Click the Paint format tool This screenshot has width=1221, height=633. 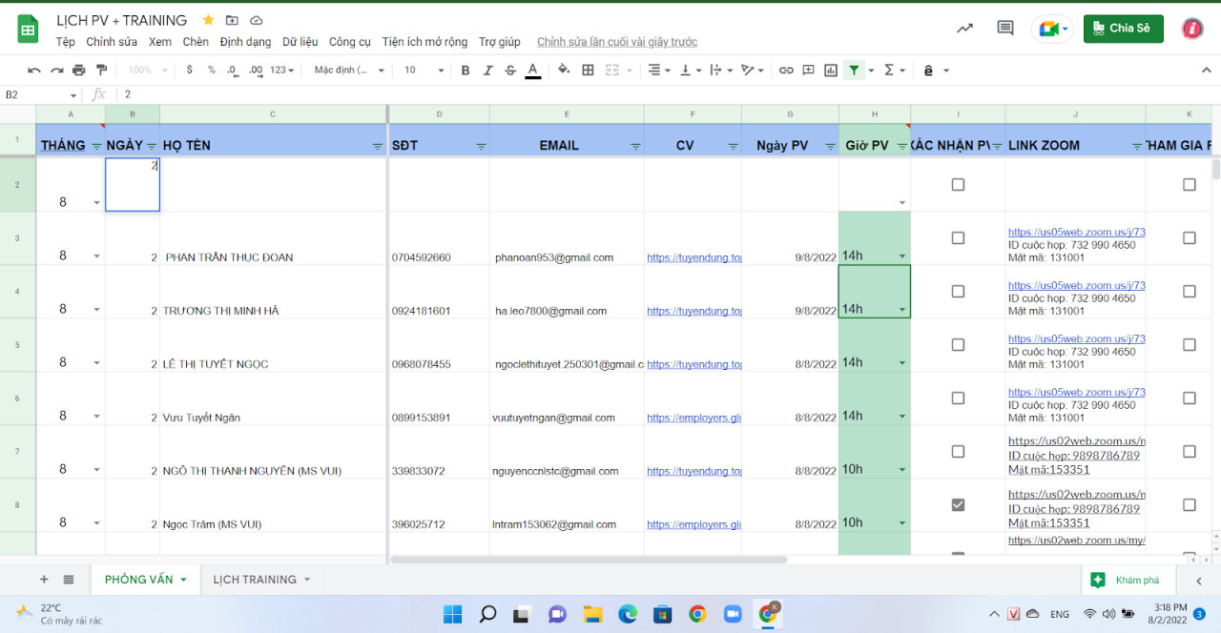point(101,70)
